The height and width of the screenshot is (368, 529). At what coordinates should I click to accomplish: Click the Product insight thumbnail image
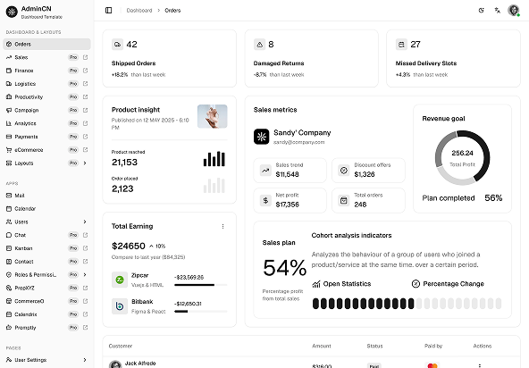point(212,116)
